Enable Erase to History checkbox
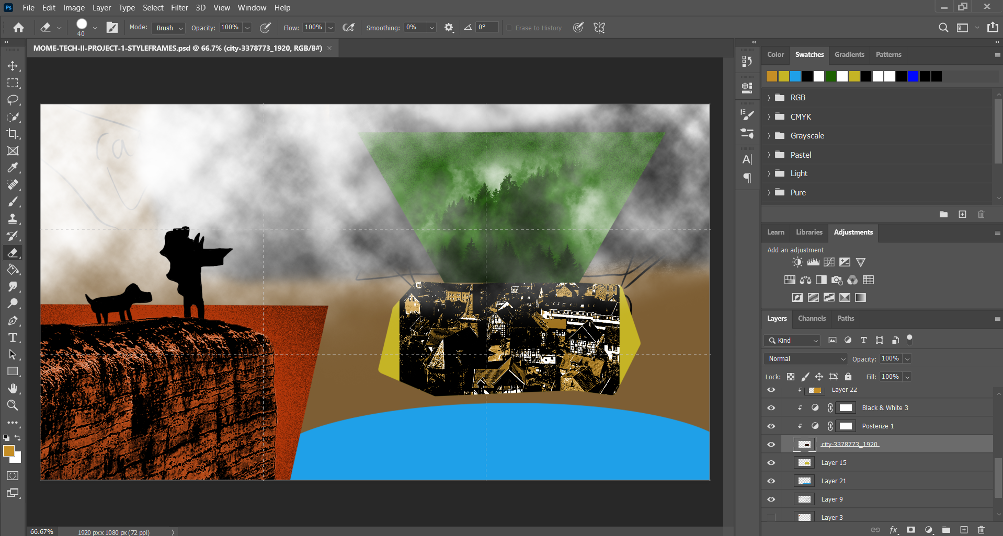 (x=509, y=28)
